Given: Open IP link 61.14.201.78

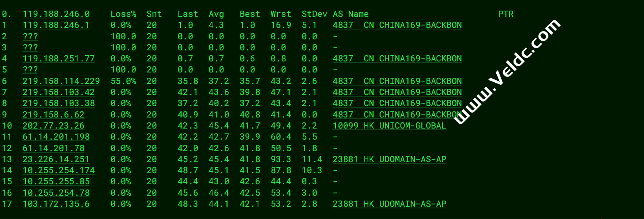Looking at the screenshot, I should click(53, 148).
